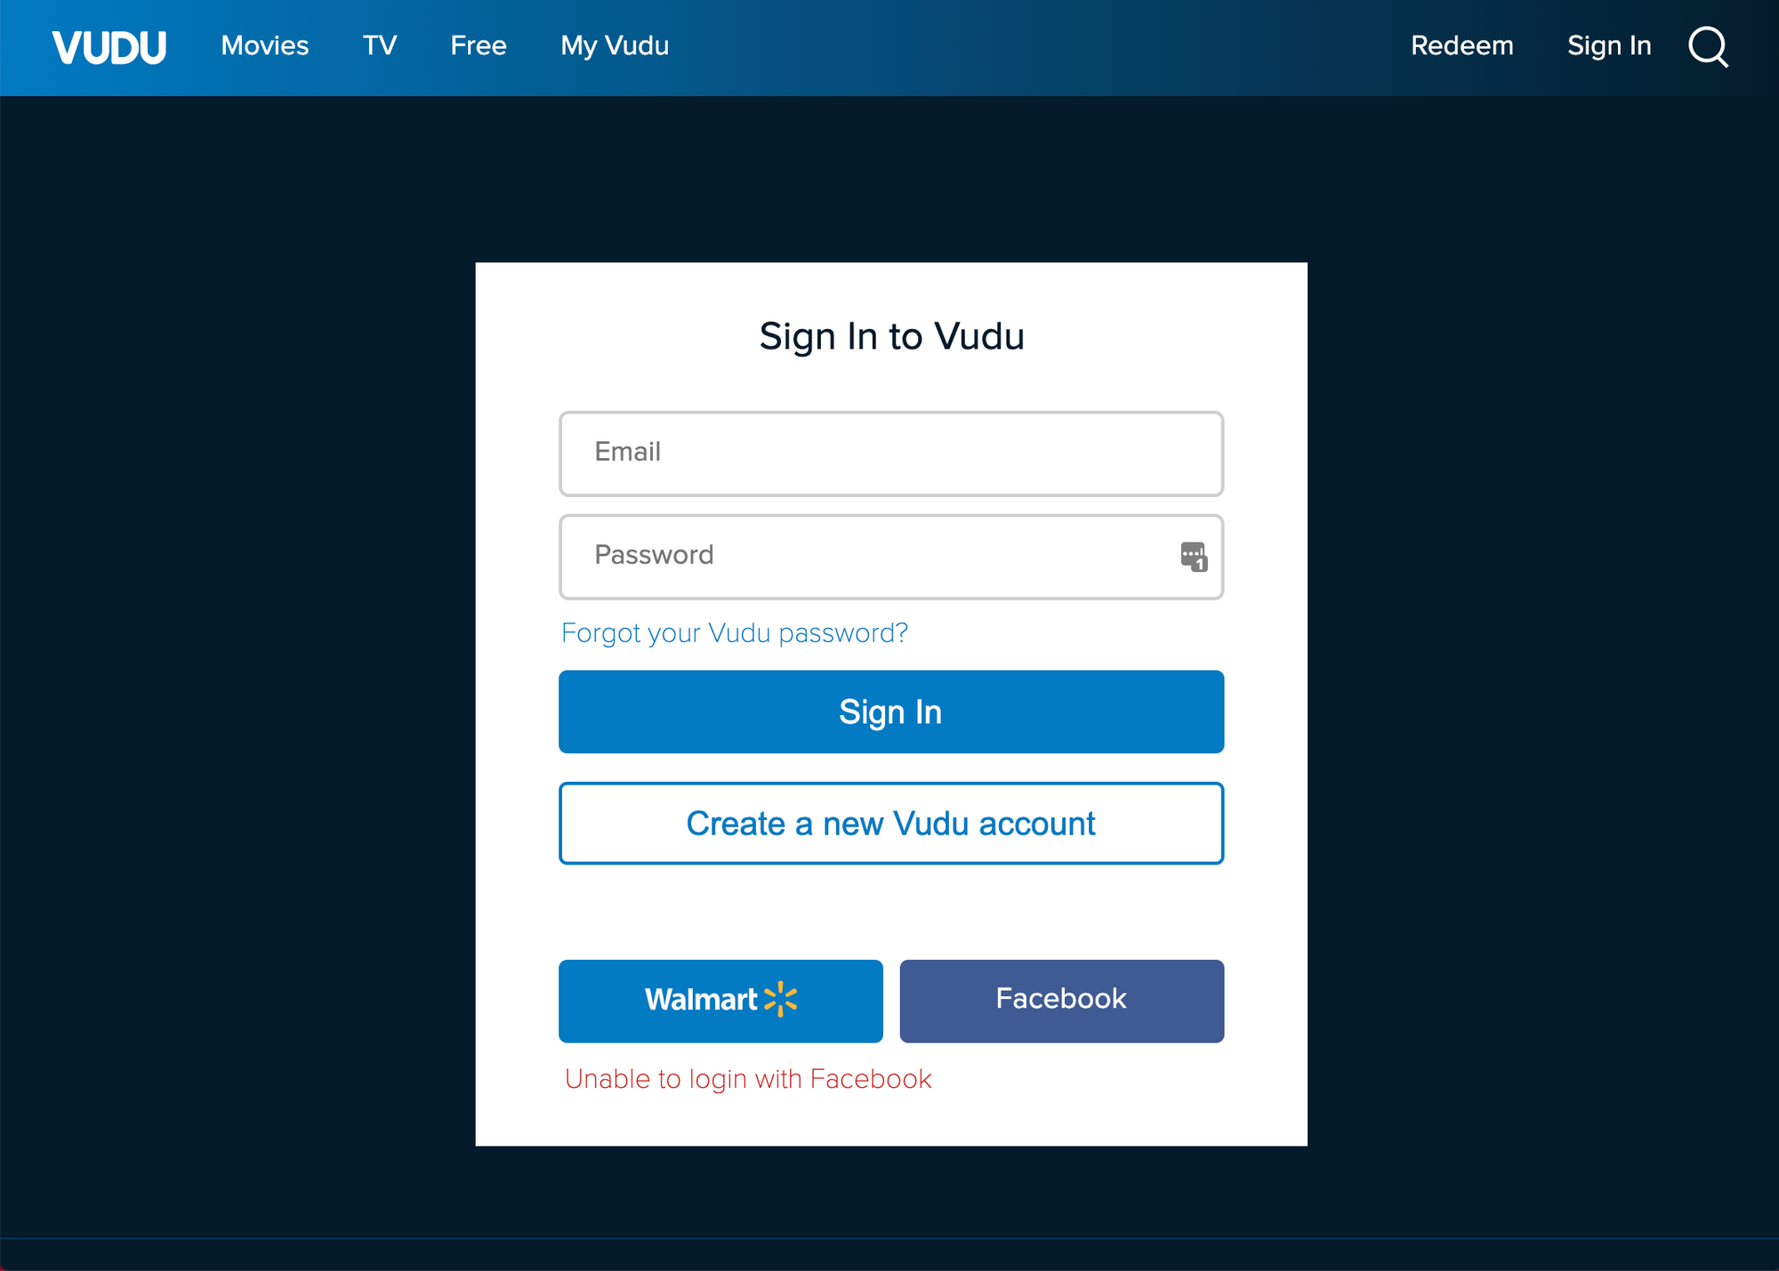Select the Free menu item
1779x1271 pixels.
click(x=479, y=45)
